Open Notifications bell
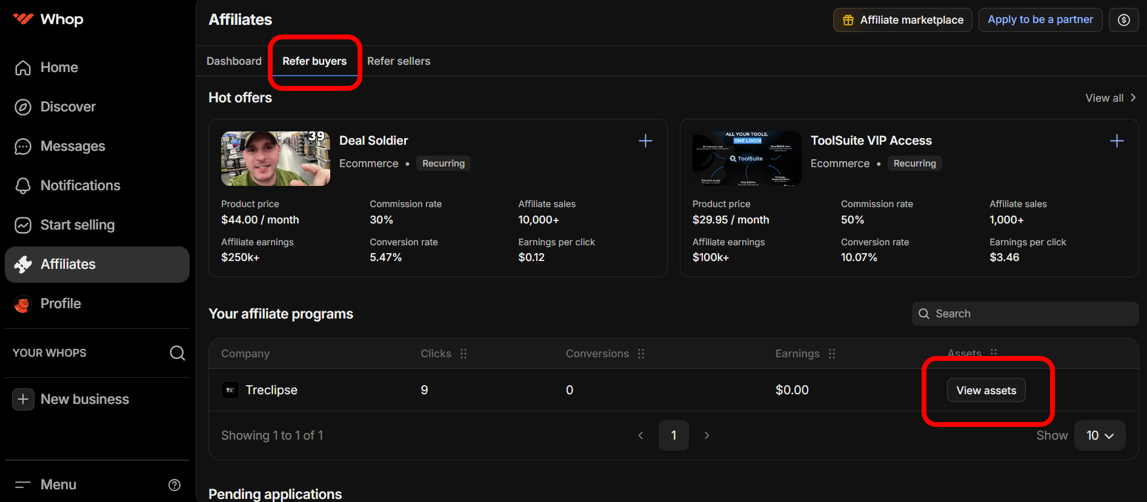1147x502 pixels. [23, 186]
